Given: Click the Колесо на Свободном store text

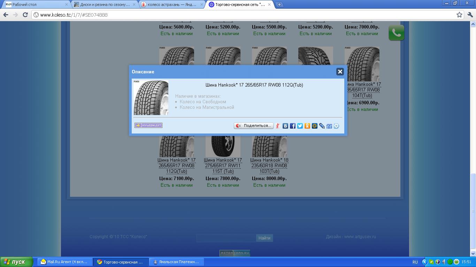Looking at the screenshot, I should (x=203, y=102).
